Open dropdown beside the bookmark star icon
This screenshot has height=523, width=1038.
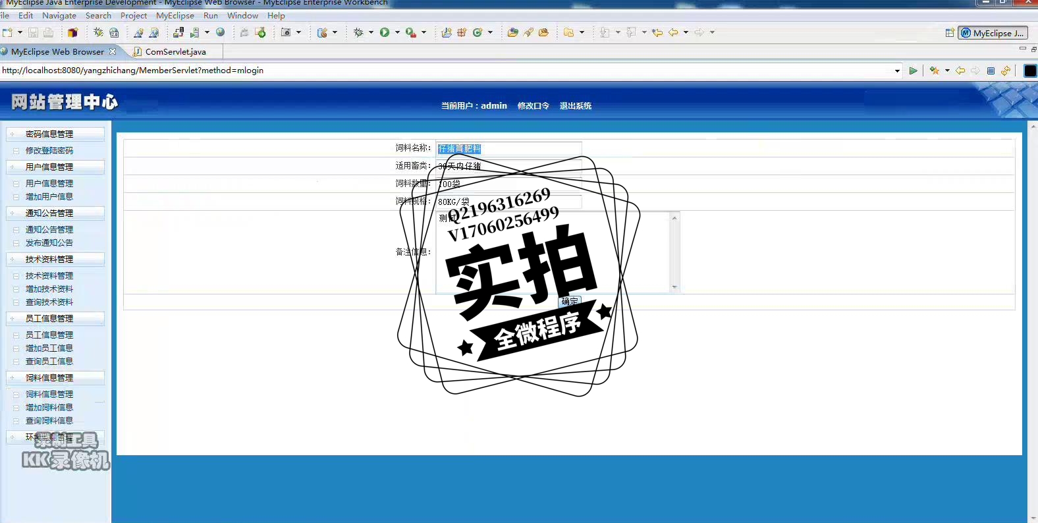947,70
